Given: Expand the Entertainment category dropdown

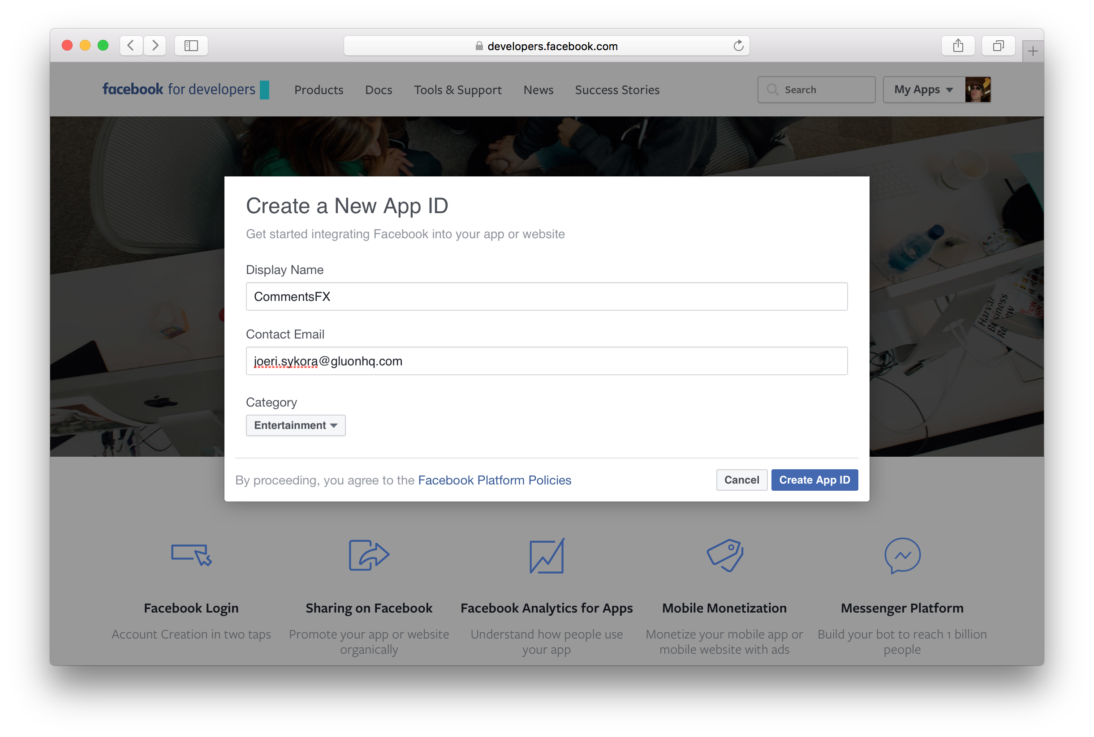Looking at the screenshot, I should [x=294, y=425].
